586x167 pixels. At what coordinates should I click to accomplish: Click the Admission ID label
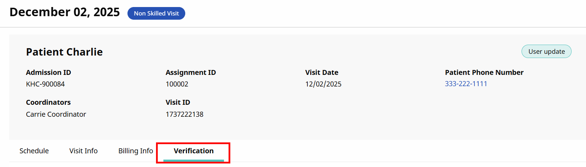coord(49,72)
